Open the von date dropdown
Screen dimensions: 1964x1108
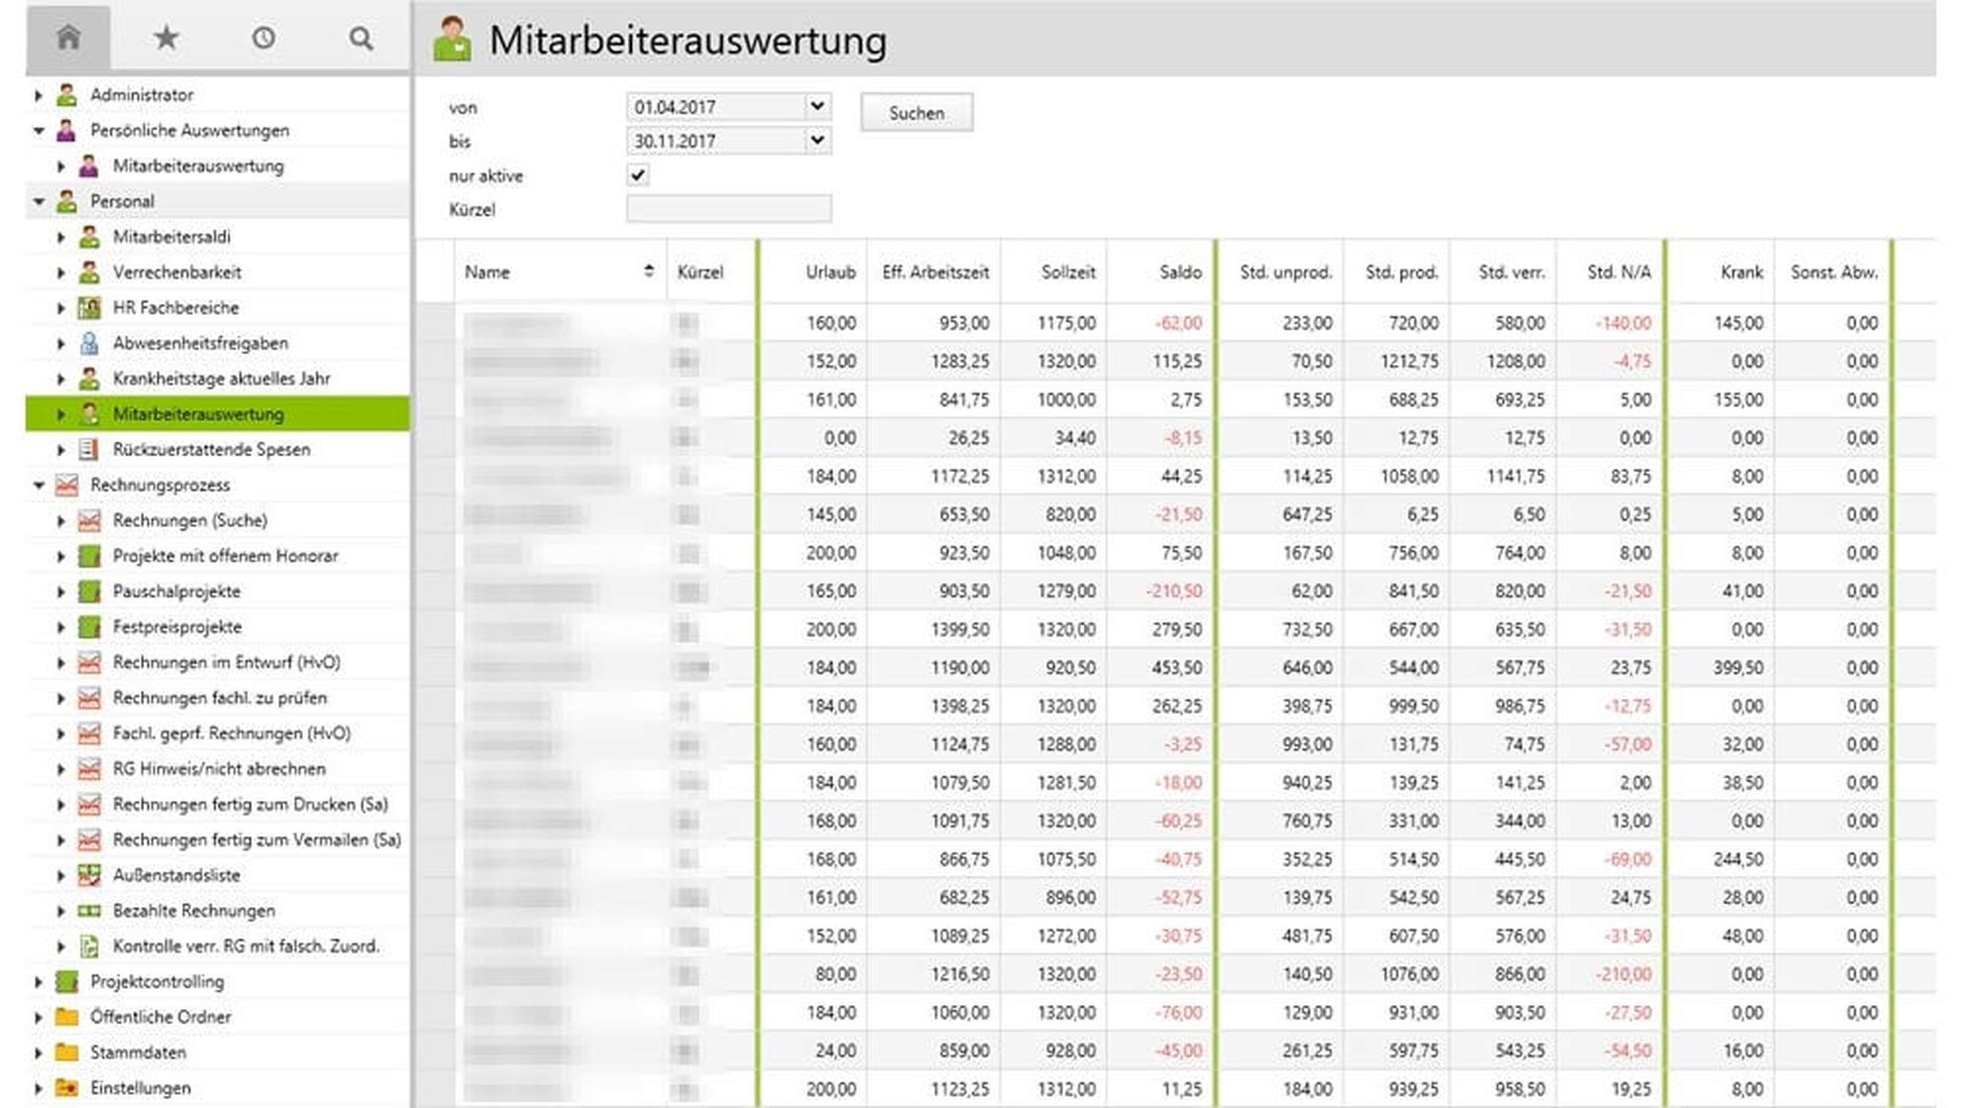(816, 106)
